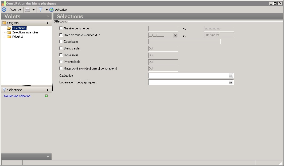Click the zzzzzzzzzzzz end number field
The image size is (284, 166).
pyautogui.click(x=219, y=29)
